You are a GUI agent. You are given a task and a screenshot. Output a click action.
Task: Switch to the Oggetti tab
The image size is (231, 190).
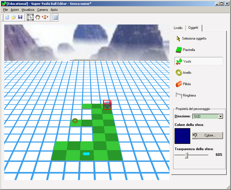click(x=193, y=28)
